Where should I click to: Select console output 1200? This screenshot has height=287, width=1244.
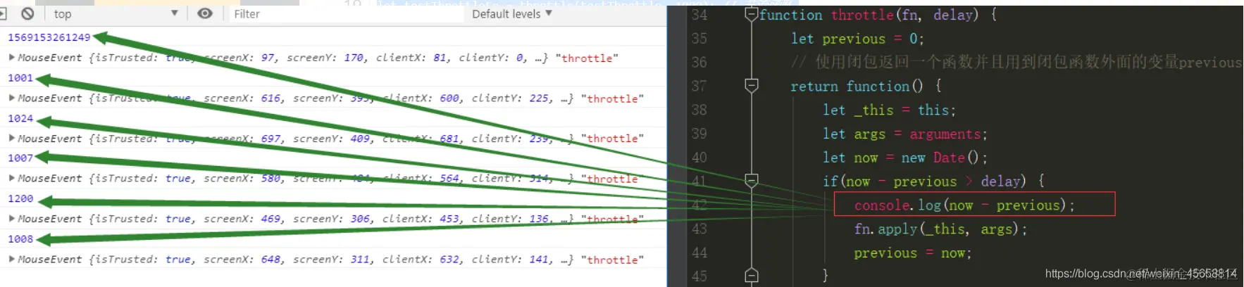[x=20, y=199]
